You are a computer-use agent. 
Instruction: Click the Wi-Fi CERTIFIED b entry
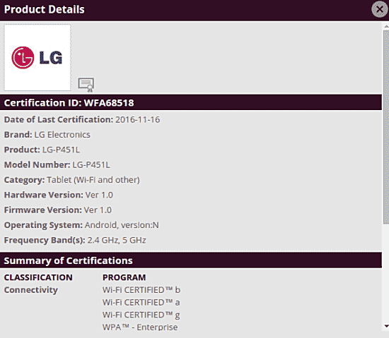[141, 290]
